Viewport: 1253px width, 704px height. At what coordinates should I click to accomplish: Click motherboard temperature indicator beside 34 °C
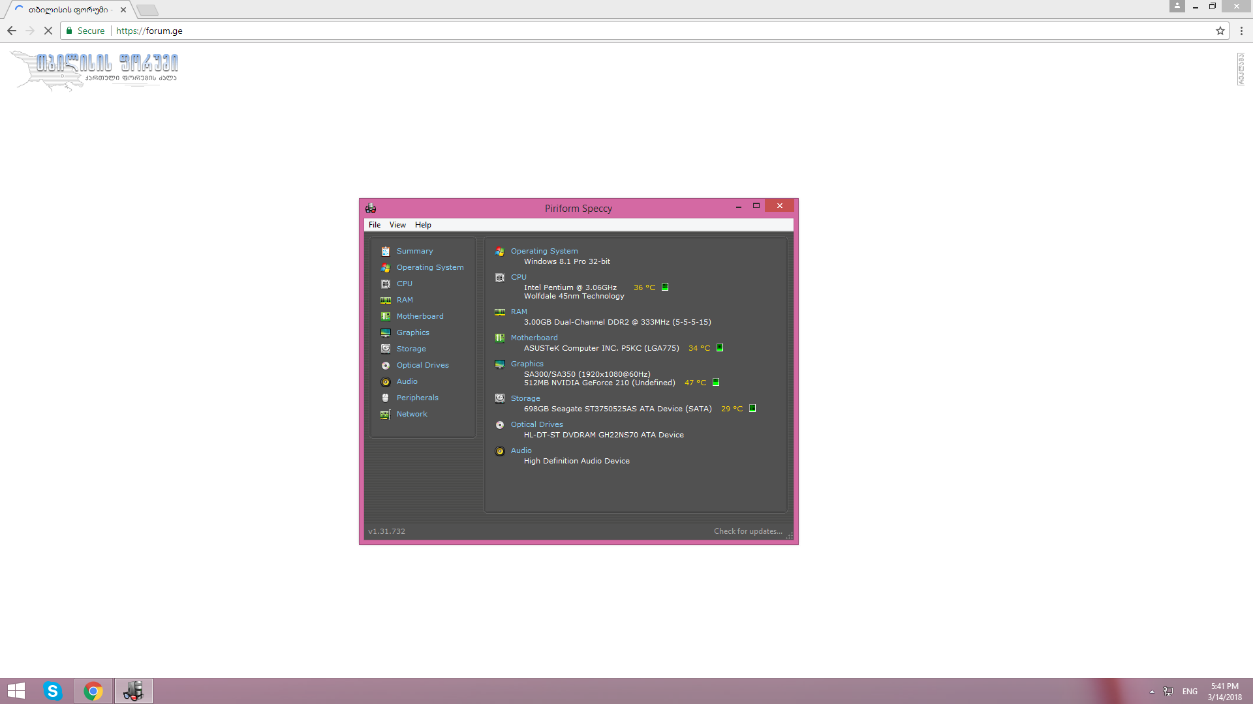click(x=720, y=347)
